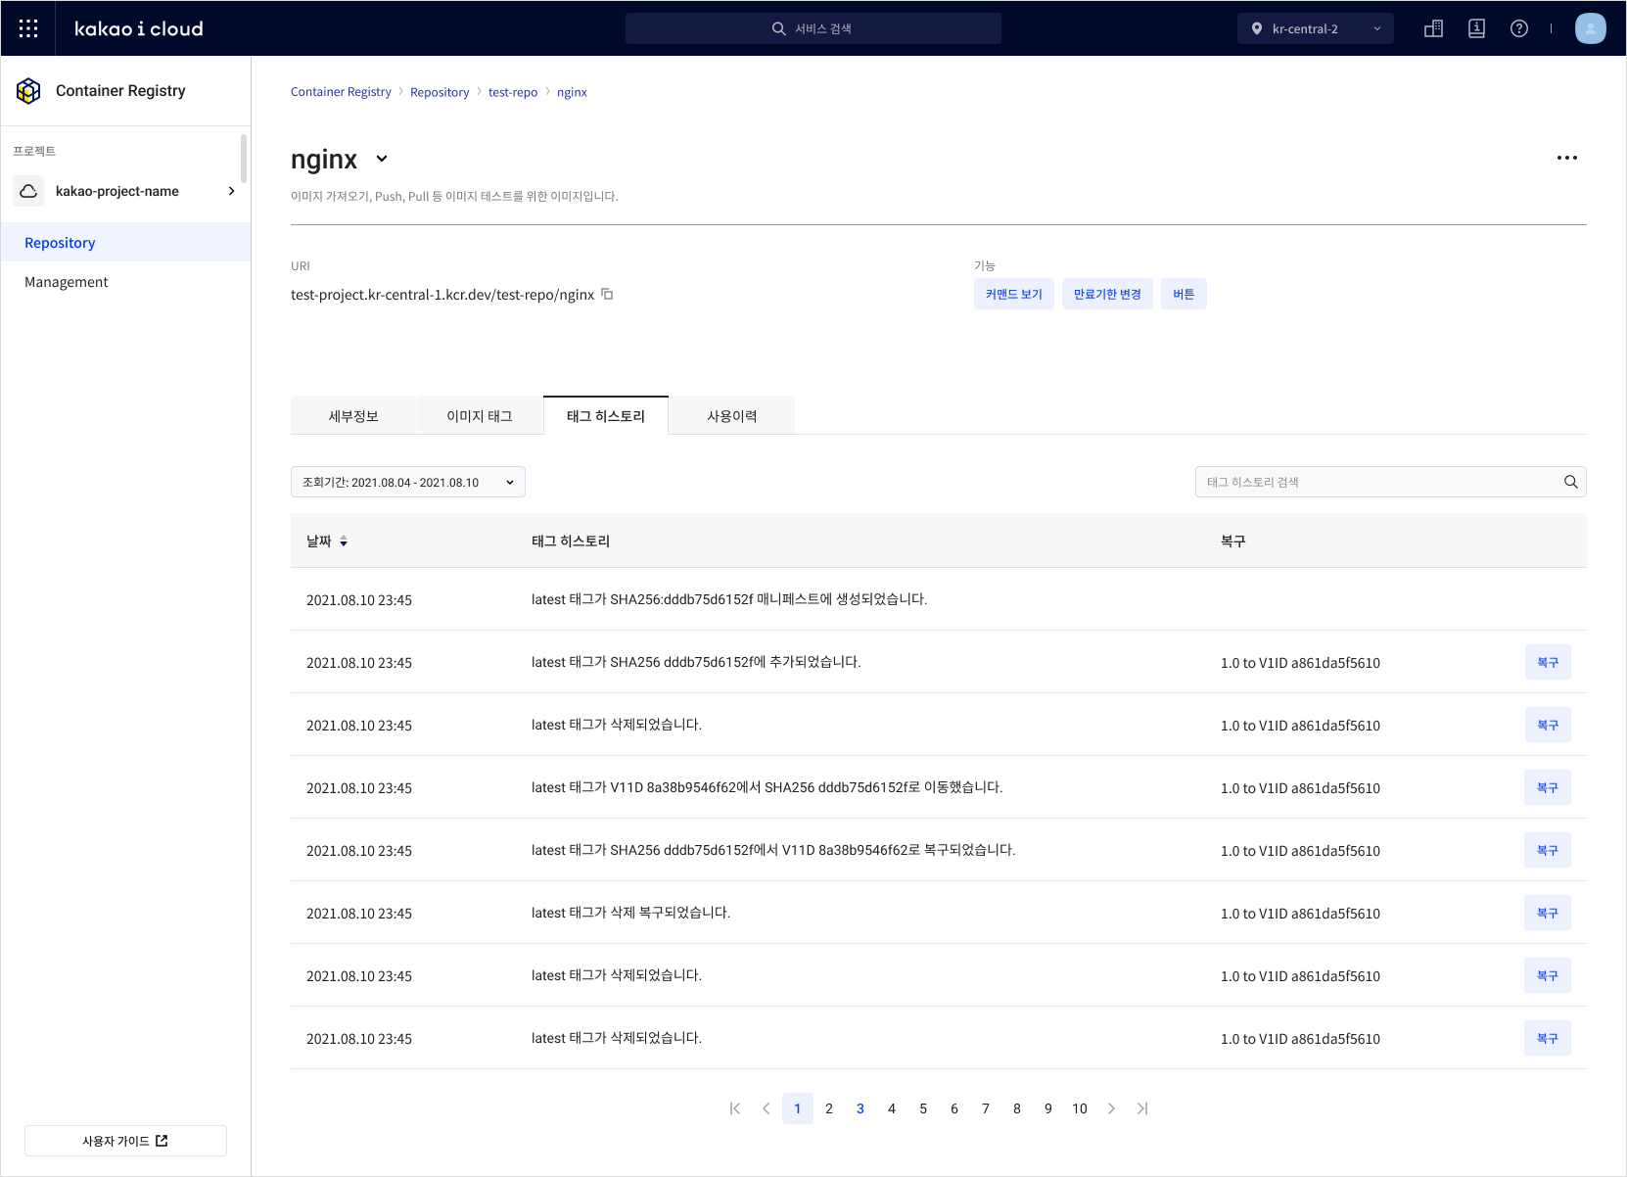Click the '매니페스트에 생성되었습니다' history entry

(729, 599)
